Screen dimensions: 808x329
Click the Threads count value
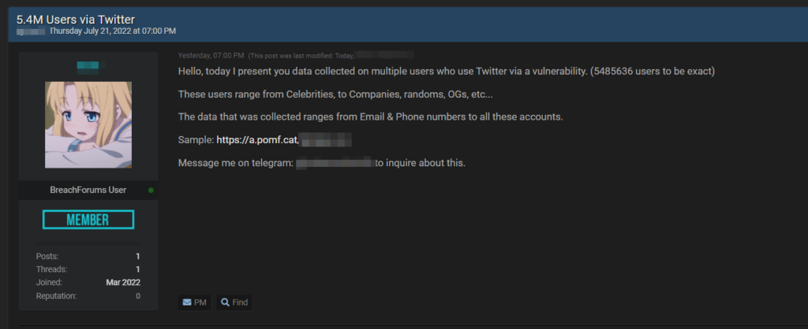coord(138,269)
